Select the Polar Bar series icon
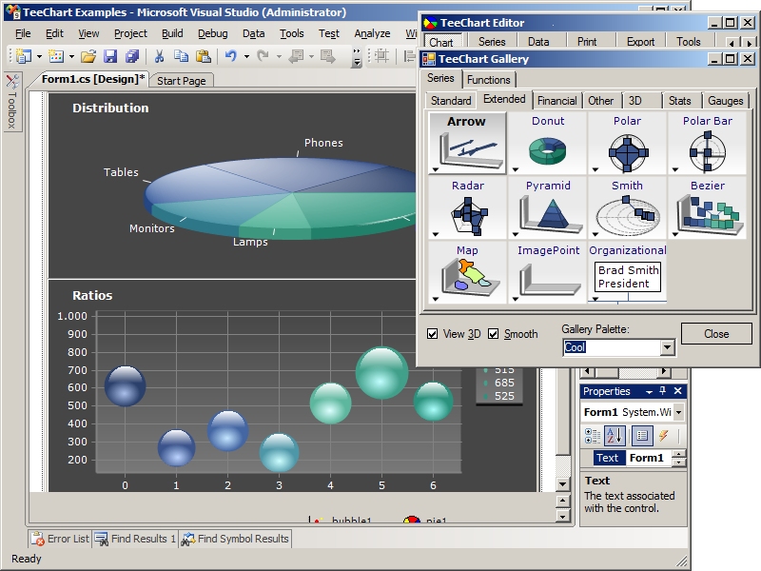This screenshot has height=571, width=761. (707, 143)
